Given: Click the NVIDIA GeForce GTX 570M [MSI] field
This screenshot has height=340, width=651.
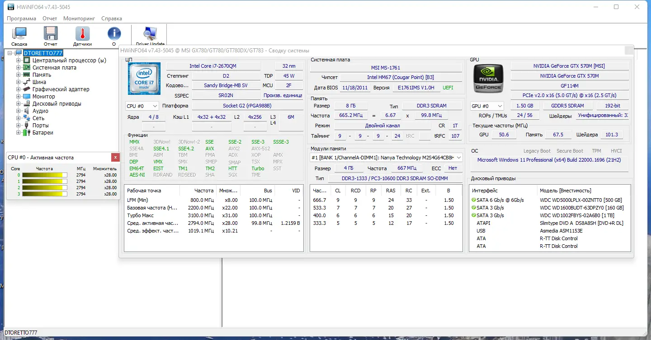Looking at the screenshot, I should (569, 66).
